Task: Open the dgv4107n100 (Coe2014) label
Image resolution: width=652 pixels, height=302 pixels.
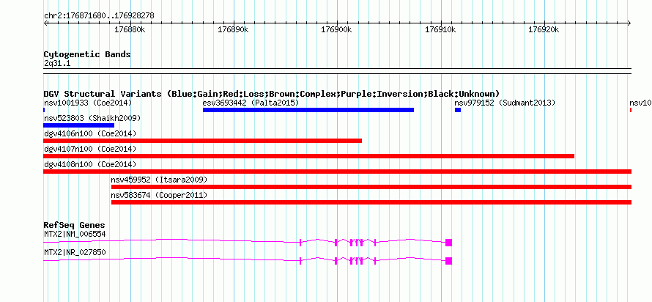Action: click(x=90, y=149)
